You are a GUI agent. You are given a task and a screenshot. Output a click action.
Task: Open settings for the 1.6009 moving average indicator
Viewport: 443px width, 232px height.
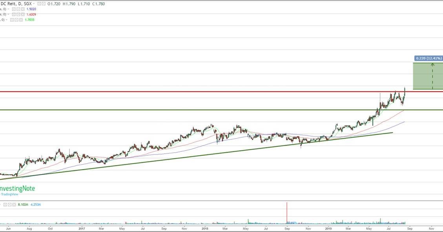(x=18, y=14)
